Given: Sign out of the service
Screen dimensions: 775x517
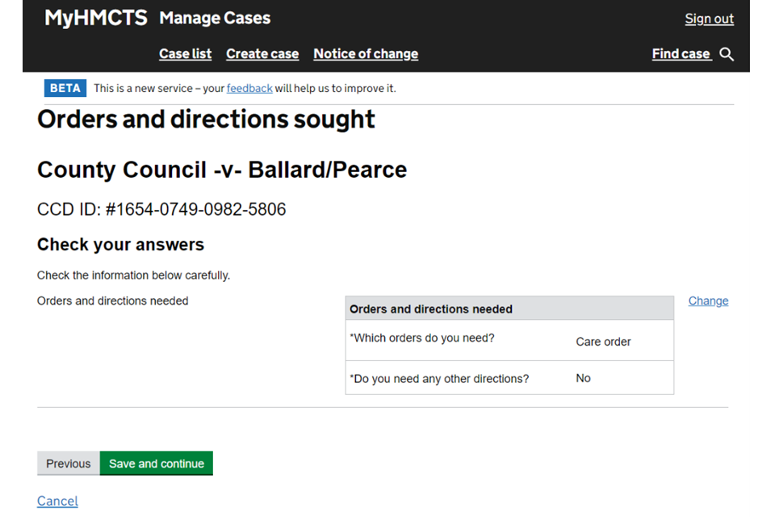Looking at the screenshot, I should click(709, 19).
